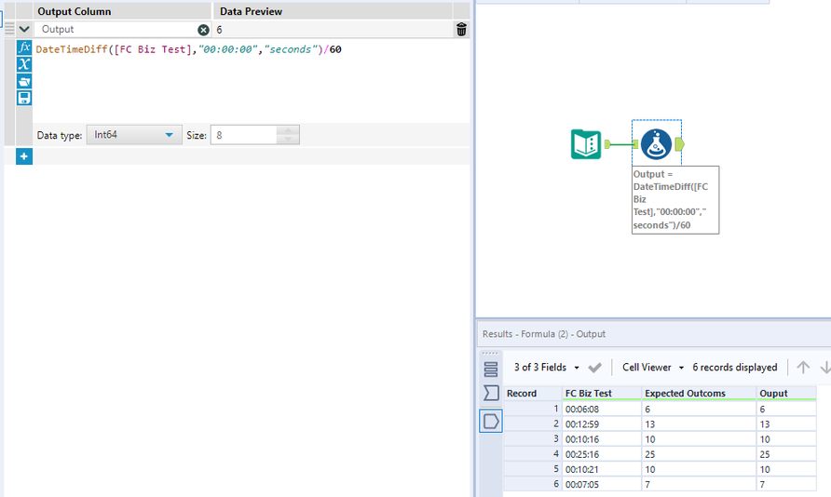The width and height of the screenshot is (831, 497).
Task: Delete the Output expression via trash icon
Action: tap(461, 30)
